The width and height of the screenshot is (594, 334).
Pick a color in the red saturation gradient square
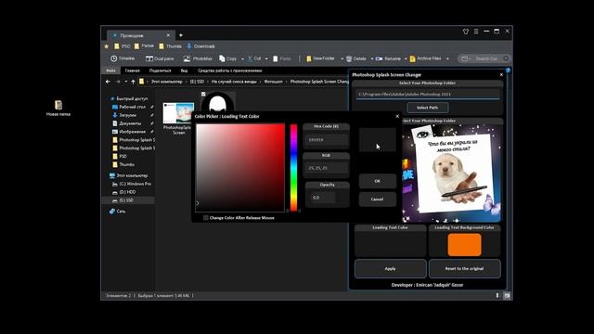[x=240, y=168]
